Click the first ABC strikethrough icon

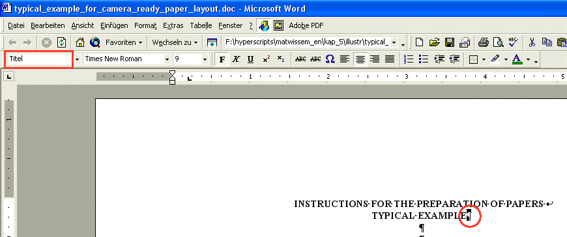300,59
